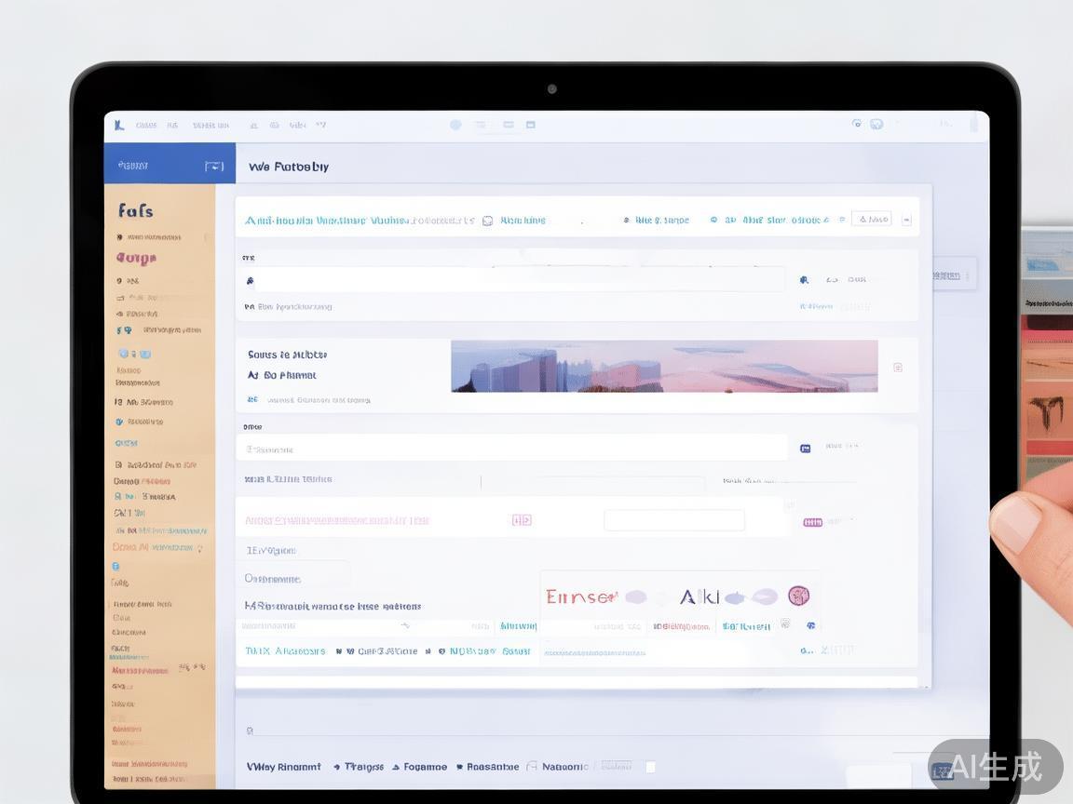Expand the 'Fafs' sidebar section
This screenshot has height=804, width=1073.
[136, 211]
